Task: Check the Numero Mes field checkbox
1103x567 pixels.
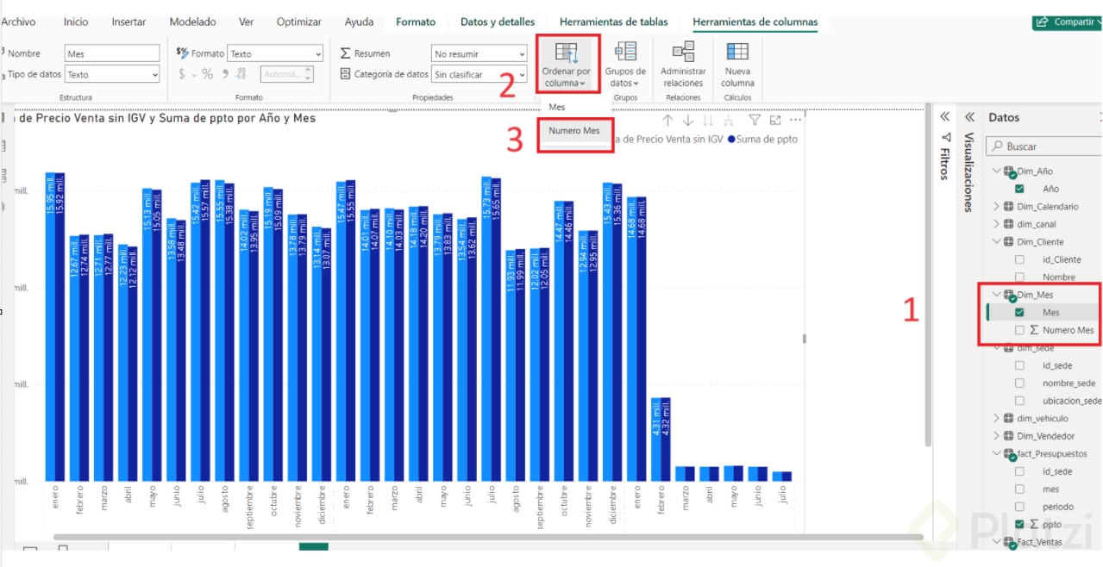Action: tap(1020, 330)
